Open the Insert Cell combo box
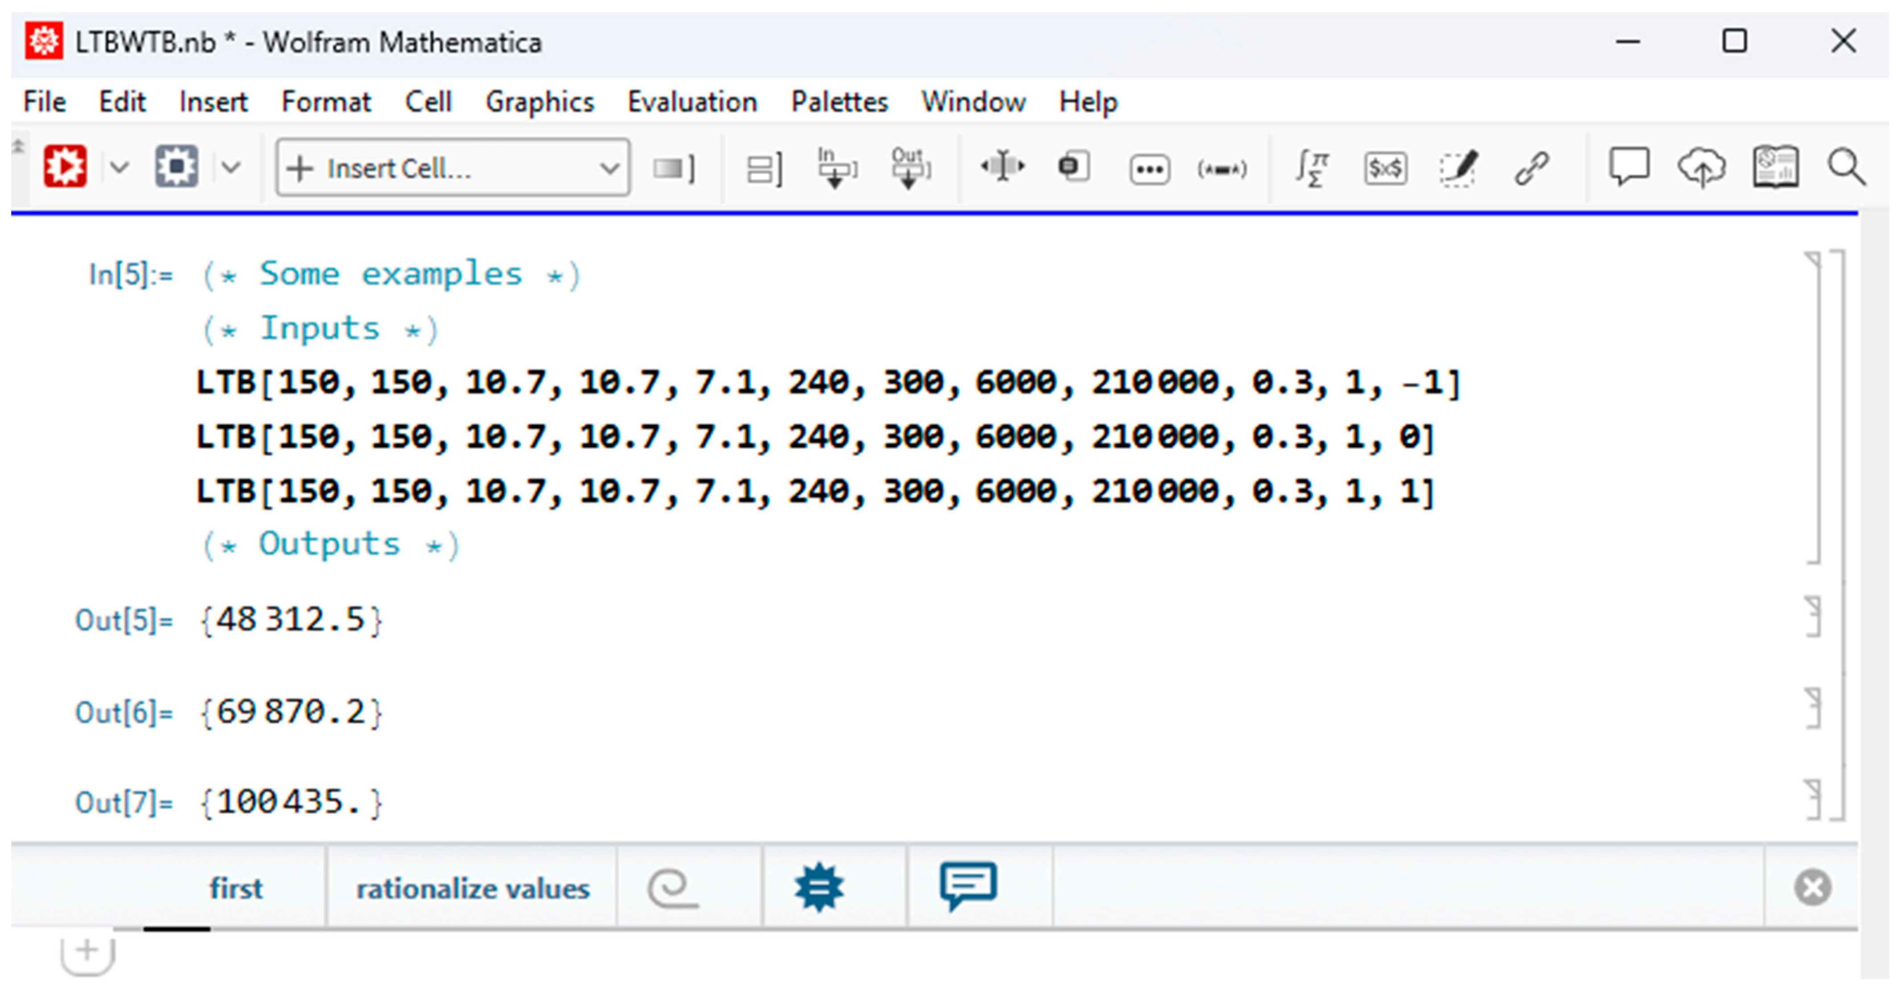 (453, 168)
